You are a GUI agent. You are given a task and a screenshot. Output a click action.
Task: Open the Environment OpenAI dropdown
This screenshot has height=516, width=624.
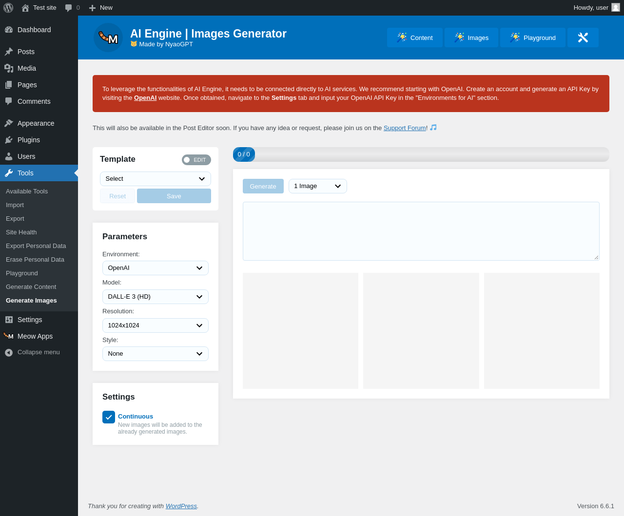click(x=156, y=268)
